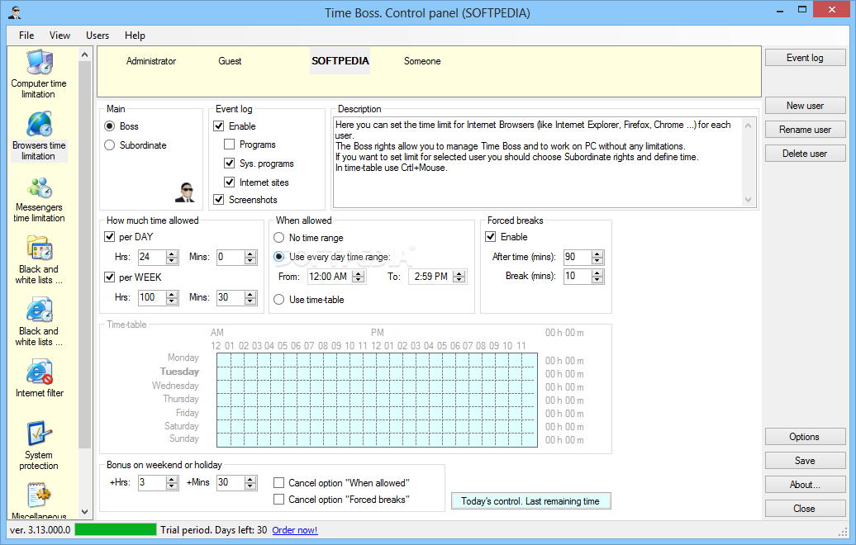Viewport: 856px width, 545px height.
Task: Click Break (mins) spinner arrows
Action: 597,277
